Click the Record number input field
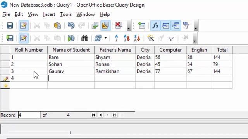 pos(29,115)
